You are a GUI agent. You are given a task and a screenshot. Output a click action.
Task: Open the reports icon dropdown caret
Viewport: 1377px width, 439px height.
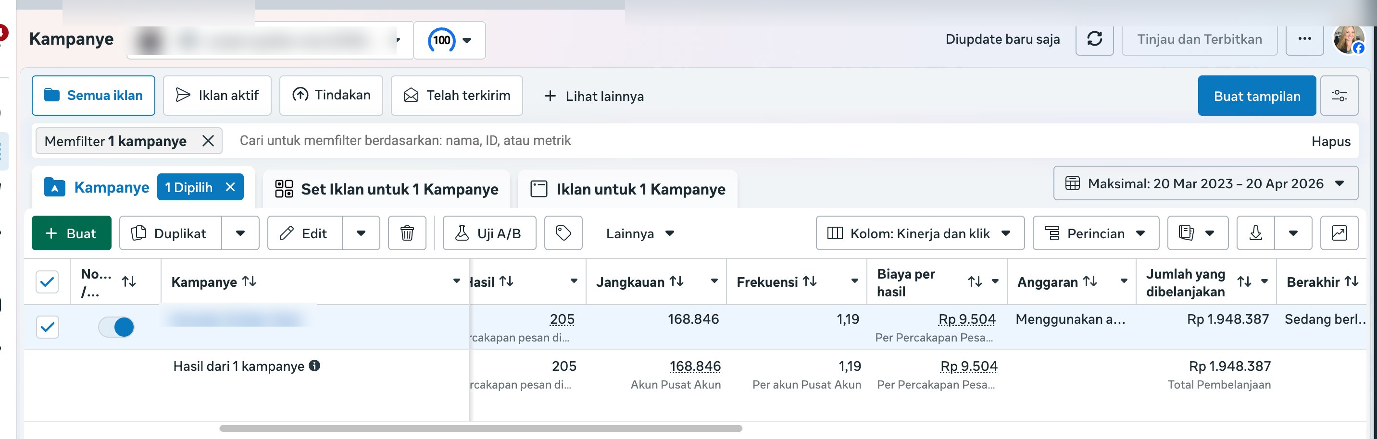click(x=1210, y=233)
